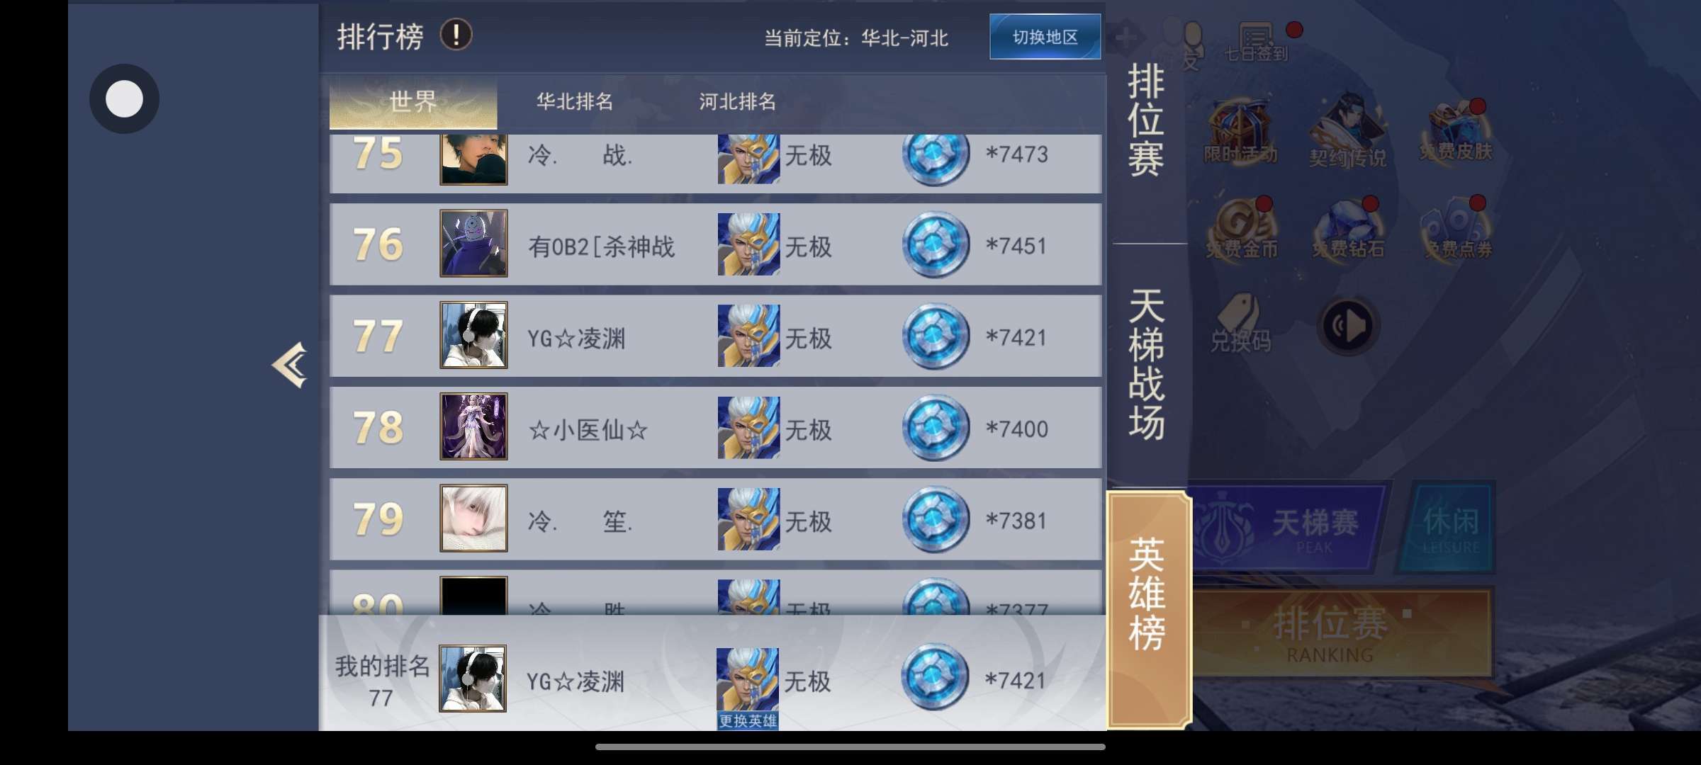This screenshot has height=765, width=1701.
Task: Open the 免费皮肤 gift icon
Action: click(1456, 132)
